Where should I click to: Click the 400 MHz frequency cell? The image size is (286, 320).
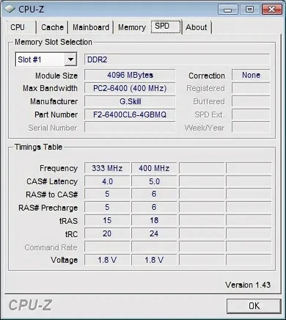click(x=154, y=168)
